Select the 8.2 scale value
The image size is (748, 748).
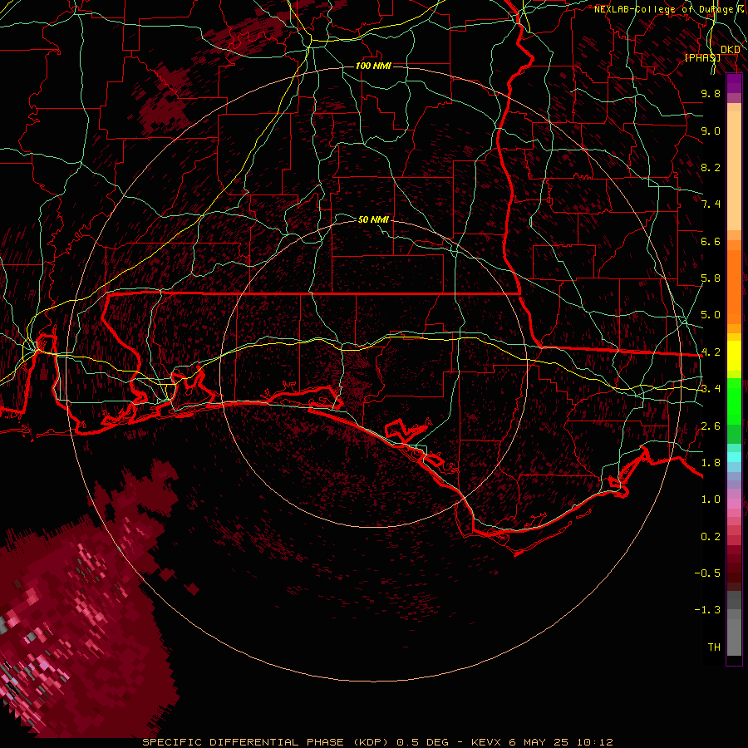coord(711,167)
